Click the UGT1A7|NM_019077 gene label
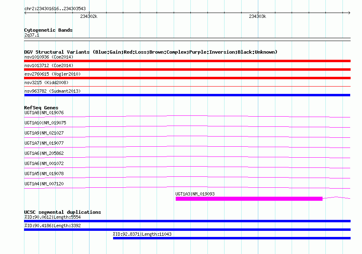362x254 pixels. coord(44,143)
